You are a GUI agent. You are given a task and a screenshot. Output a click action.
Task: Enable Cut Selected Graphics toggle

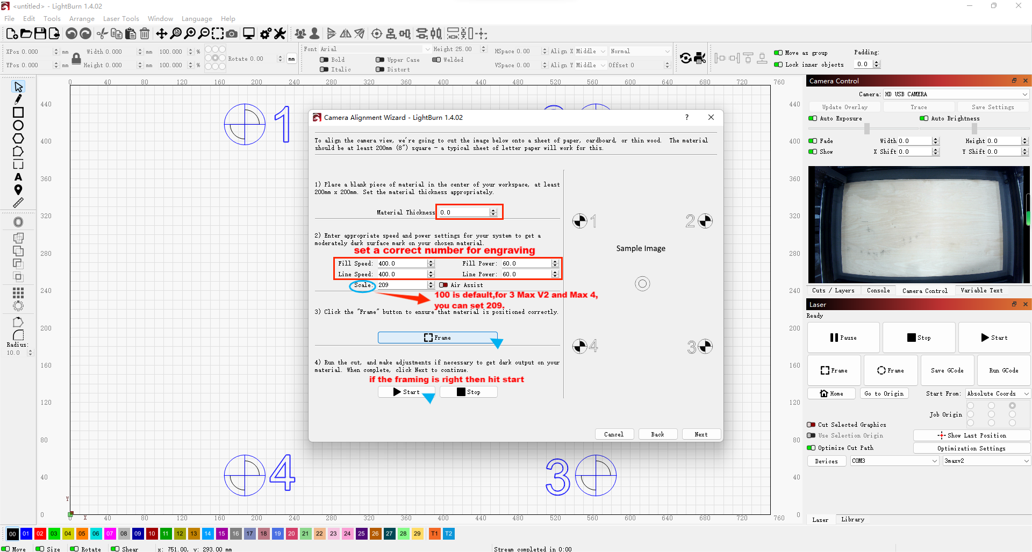pos(811,425)
